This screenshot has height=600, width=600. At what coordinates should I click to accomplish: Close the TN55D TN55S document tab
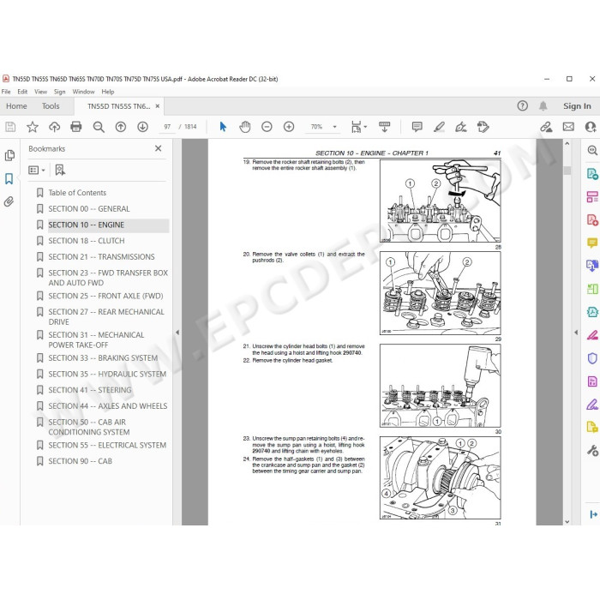[x=158, y=106]
